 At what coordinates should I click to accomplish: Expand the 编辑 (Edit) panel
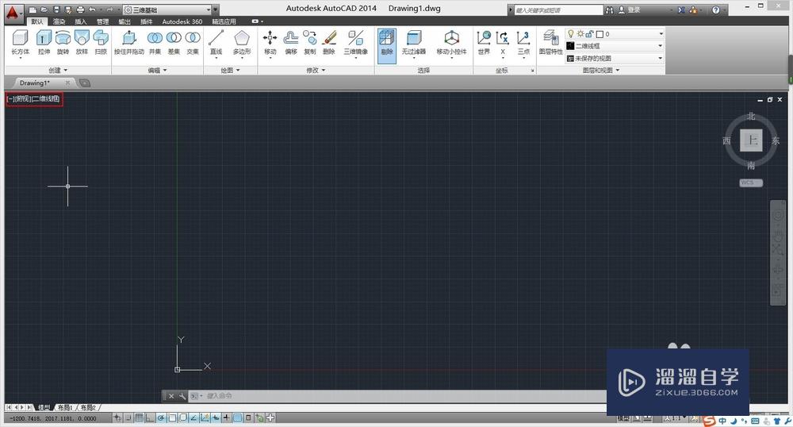pyautogui.click(x=157, y=71)
